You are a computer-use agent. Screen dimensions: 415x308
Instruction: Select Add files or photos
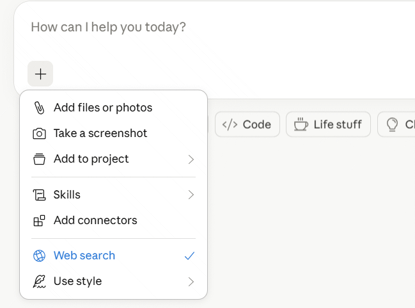click(x=103, y=108)
